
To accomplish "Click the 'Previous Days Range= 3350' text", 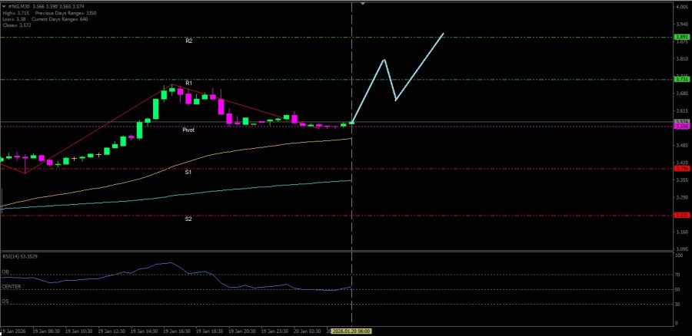I will pos(66,13).
